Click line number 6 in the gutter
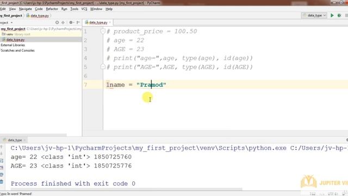This screenshot has width=348, height=196. pyautogui.click(x=85, y=76)
